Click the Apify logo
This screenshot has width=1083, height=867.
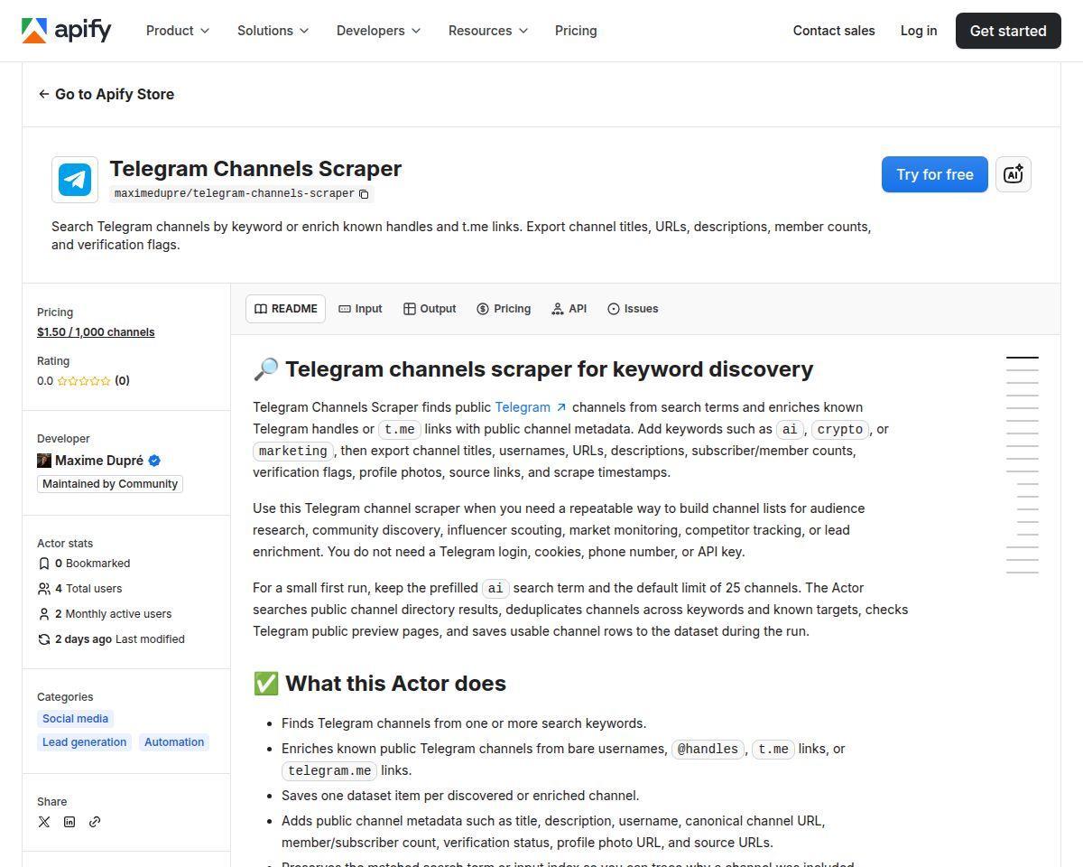click(67, 31)
